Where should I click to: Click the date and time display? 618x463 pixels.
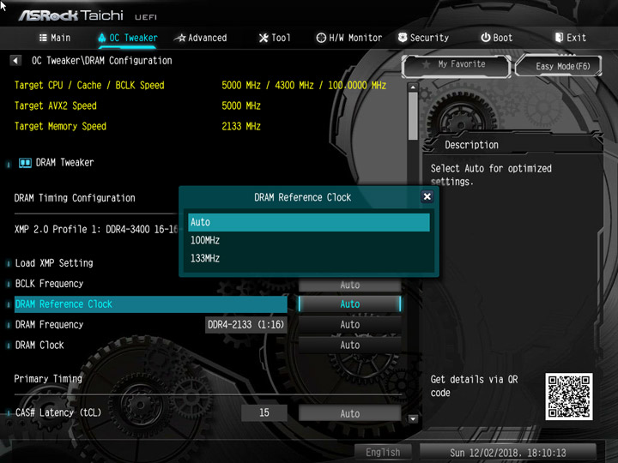click(507, 453)
